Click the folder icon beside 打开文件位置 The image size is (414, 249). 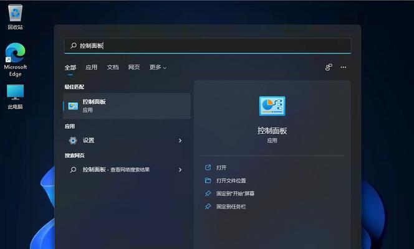[208, 181]
